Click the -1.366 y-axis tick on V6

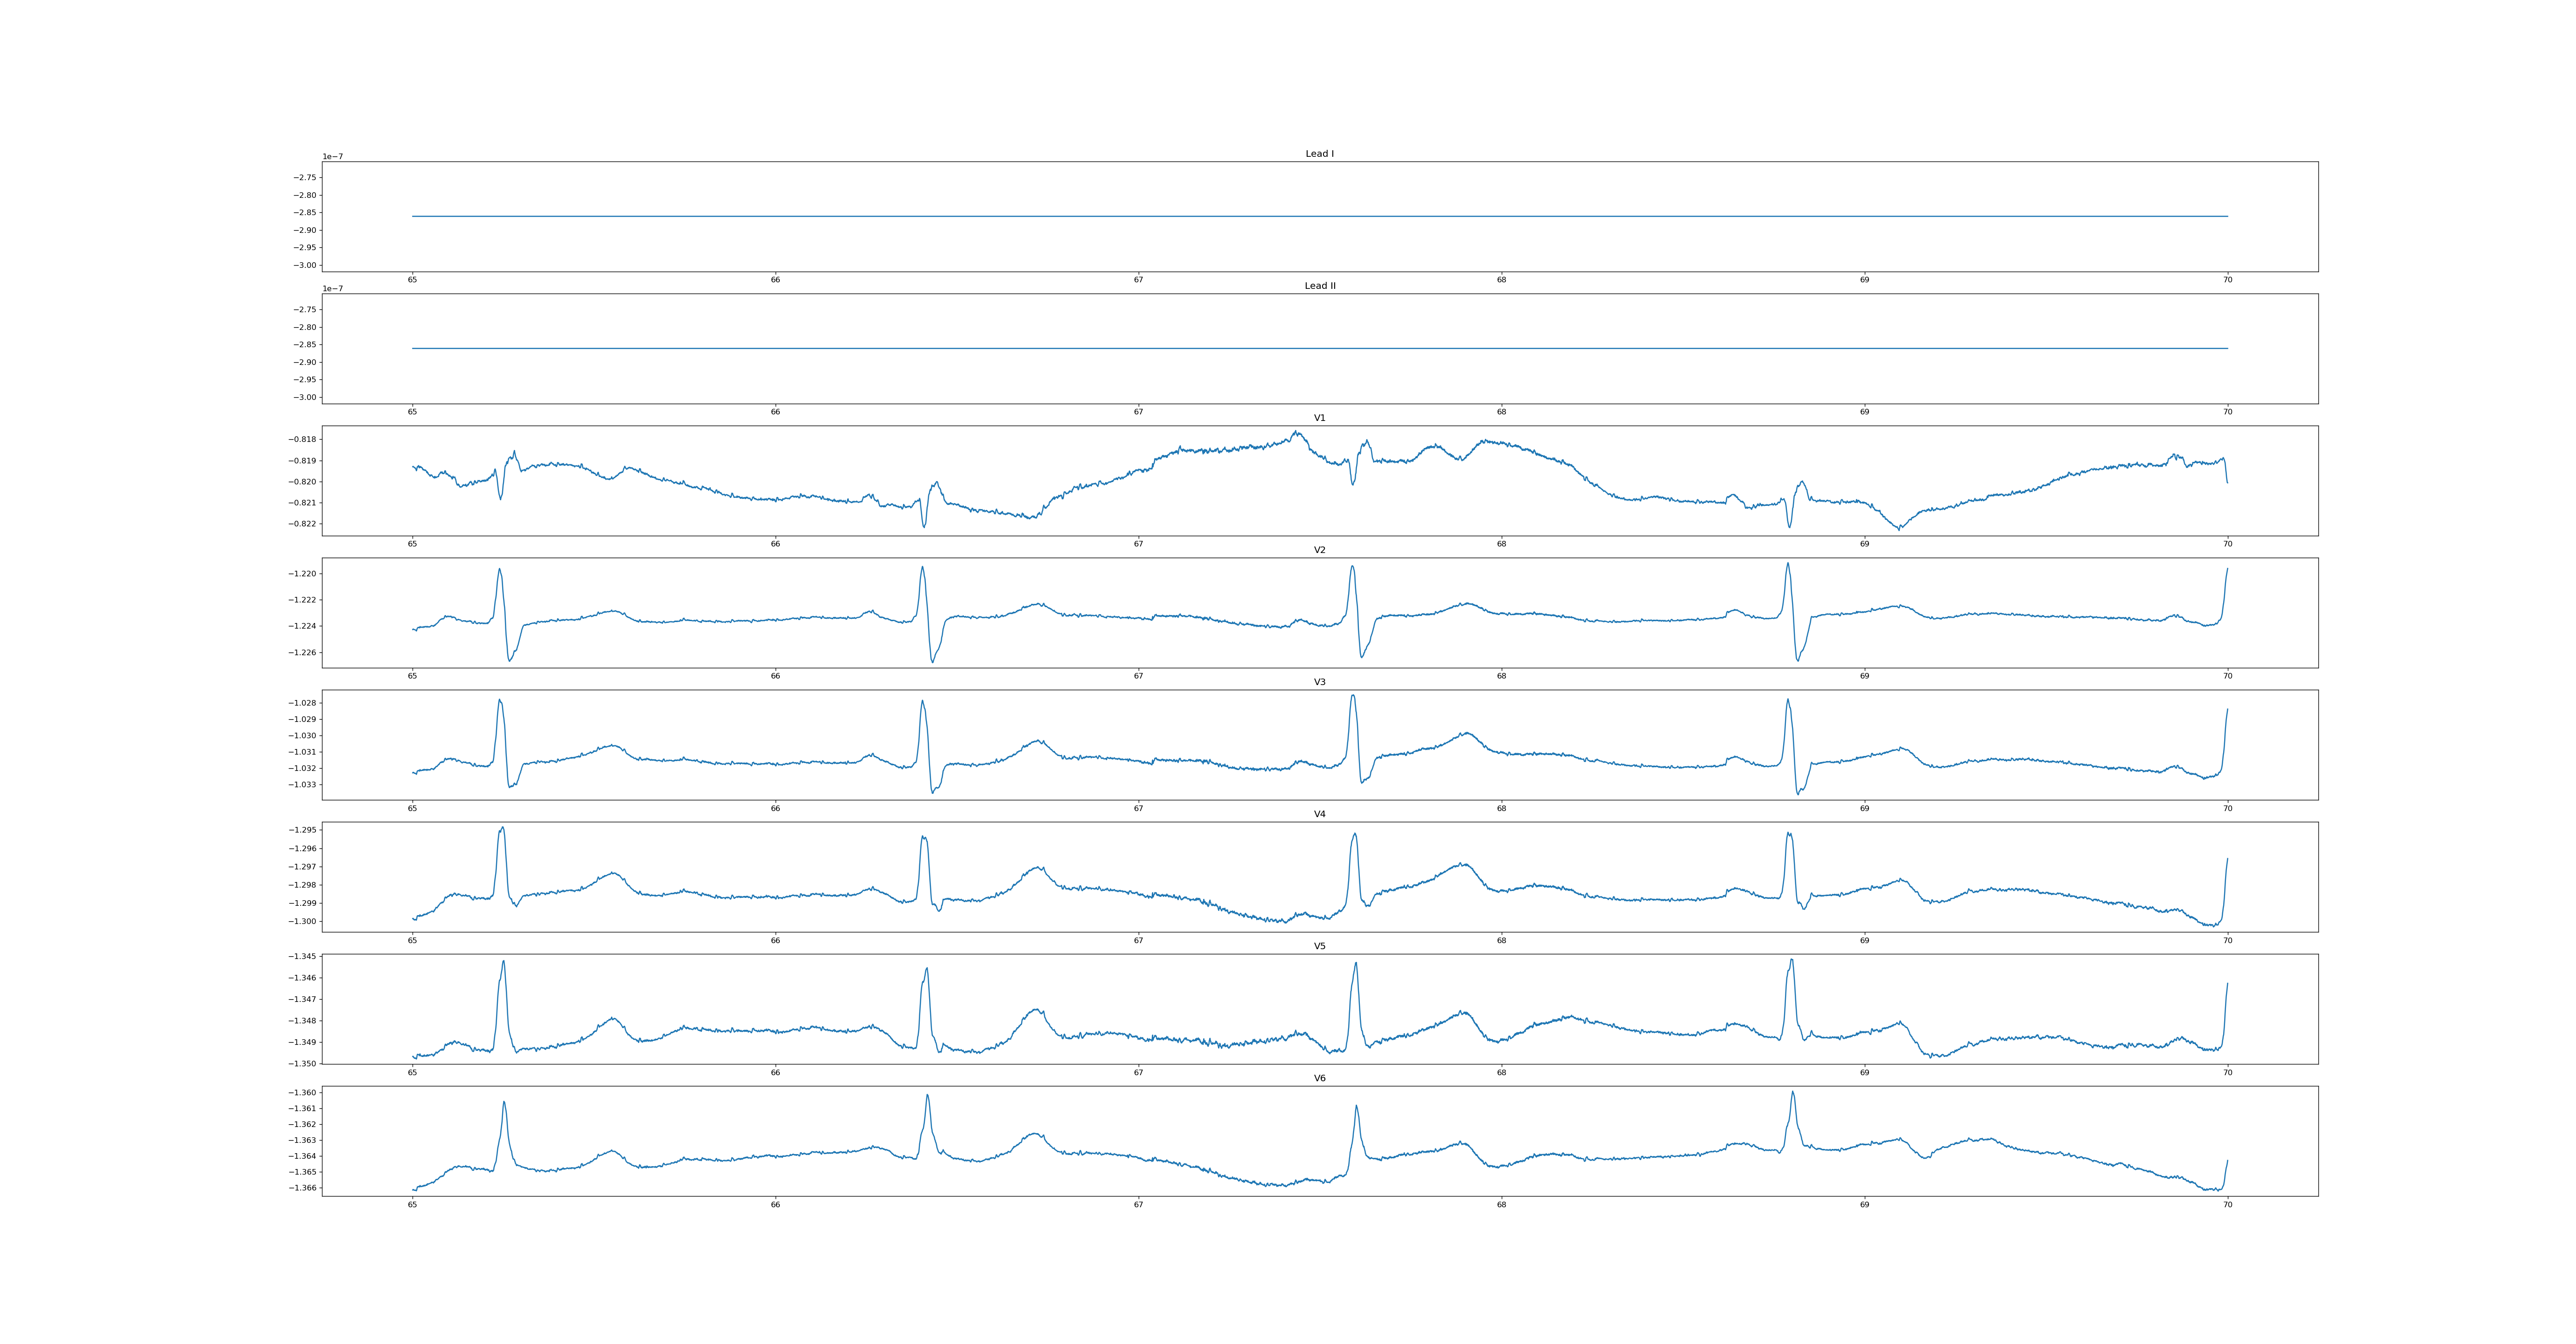303,1188
